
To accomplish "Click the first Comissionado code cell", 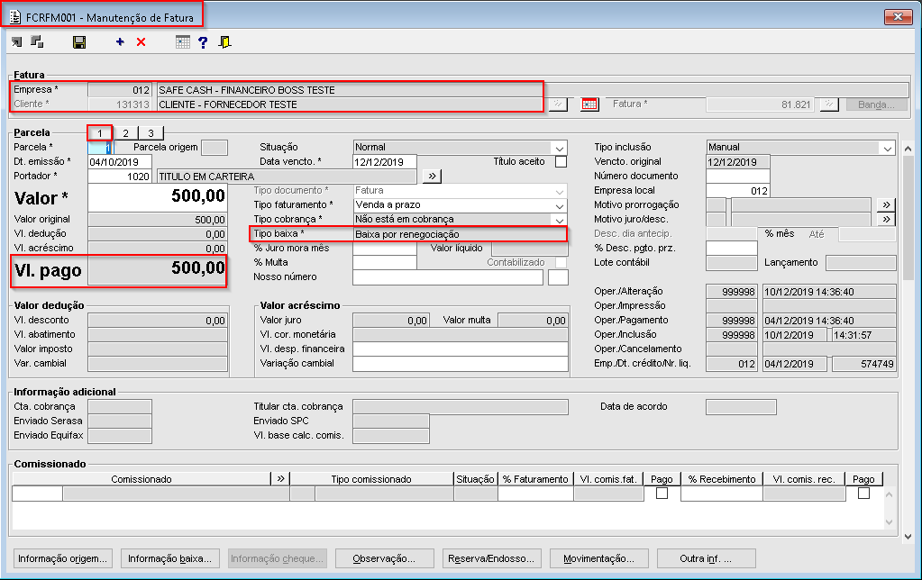I will 37,494.
